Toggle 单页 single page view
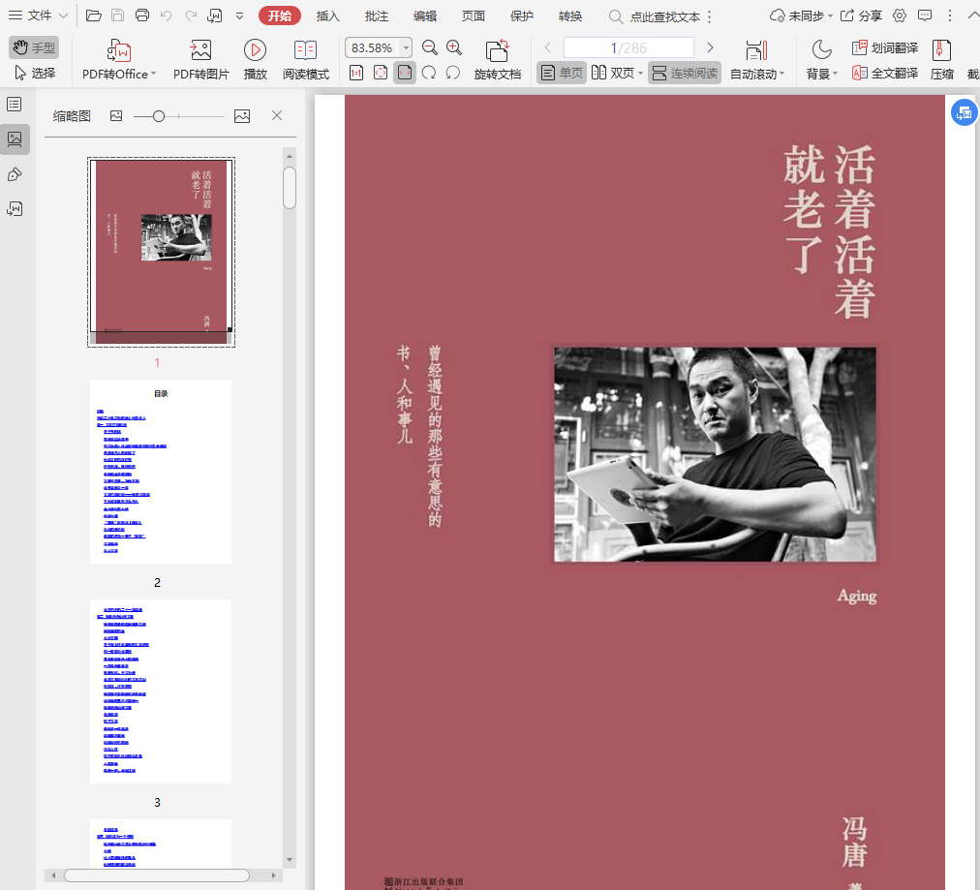980x890 pixels. (562, 73)
